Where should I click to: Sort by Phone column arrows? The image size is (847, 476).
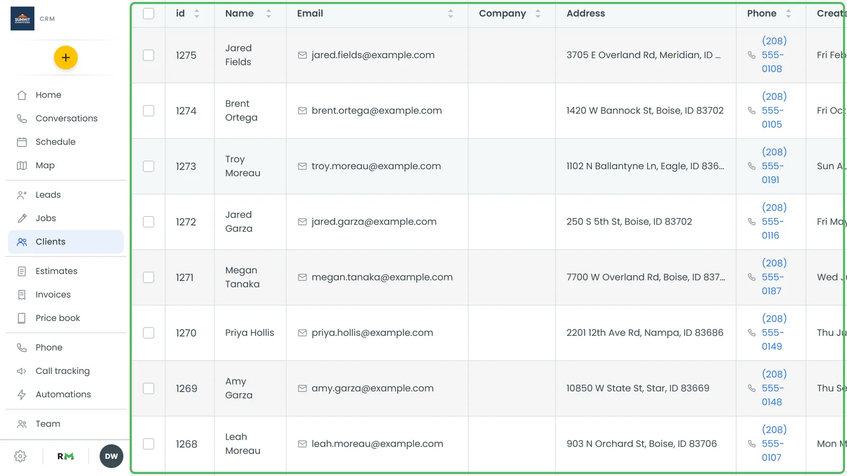(x=788, y=14)
